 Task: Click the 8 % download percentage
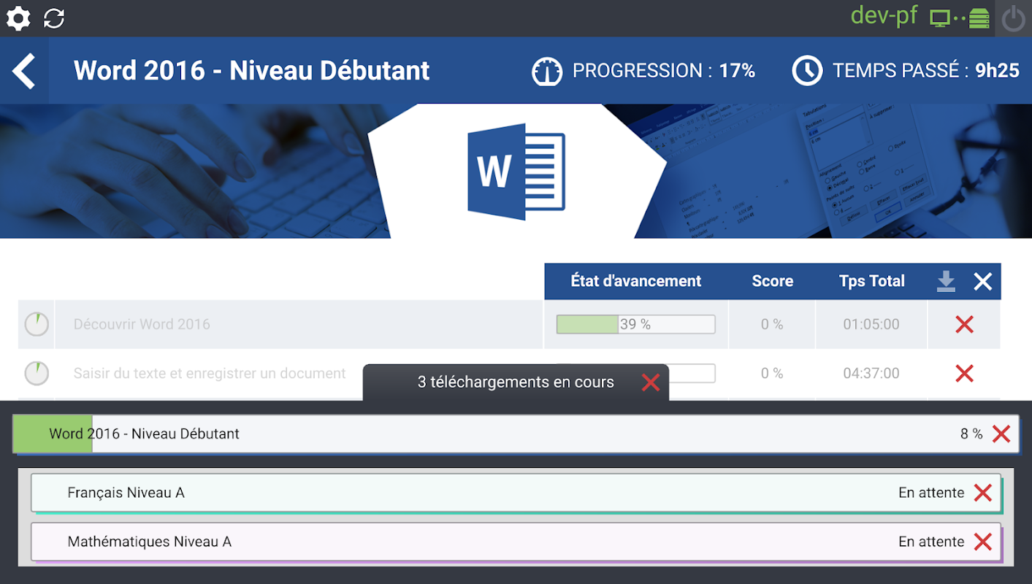(971, 434)
